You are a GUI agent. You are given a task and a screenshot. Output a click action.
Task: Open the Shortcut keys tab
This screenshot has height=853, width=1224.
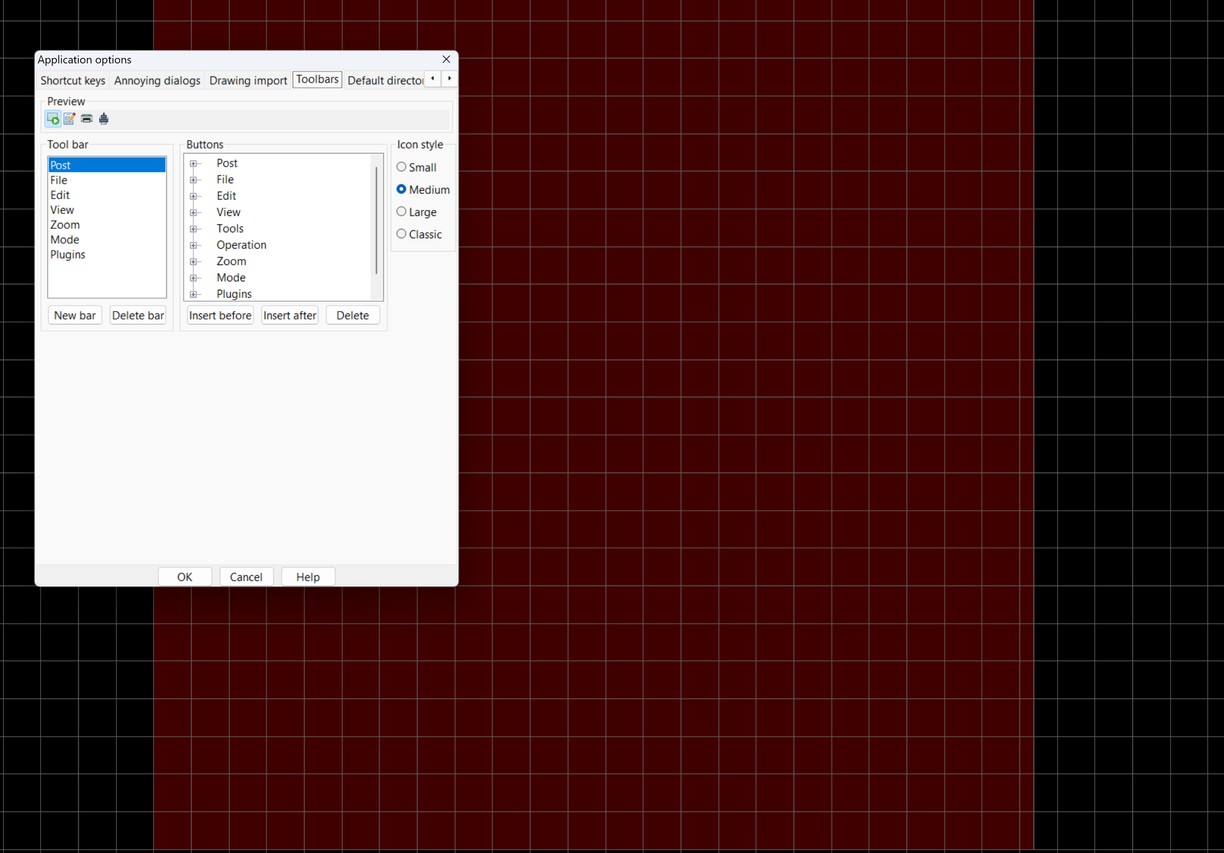coord(73,81)
